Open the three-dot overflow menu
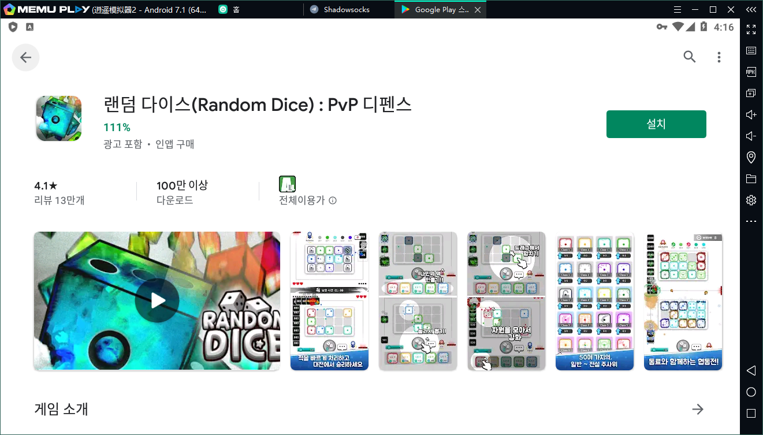Screen dimensions: 763x435 pyautogui.click(x=719, y=57)
